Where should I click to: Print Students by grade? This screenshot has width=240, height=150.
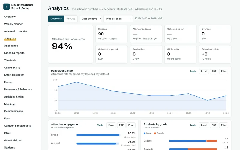(x=223, y=125)
